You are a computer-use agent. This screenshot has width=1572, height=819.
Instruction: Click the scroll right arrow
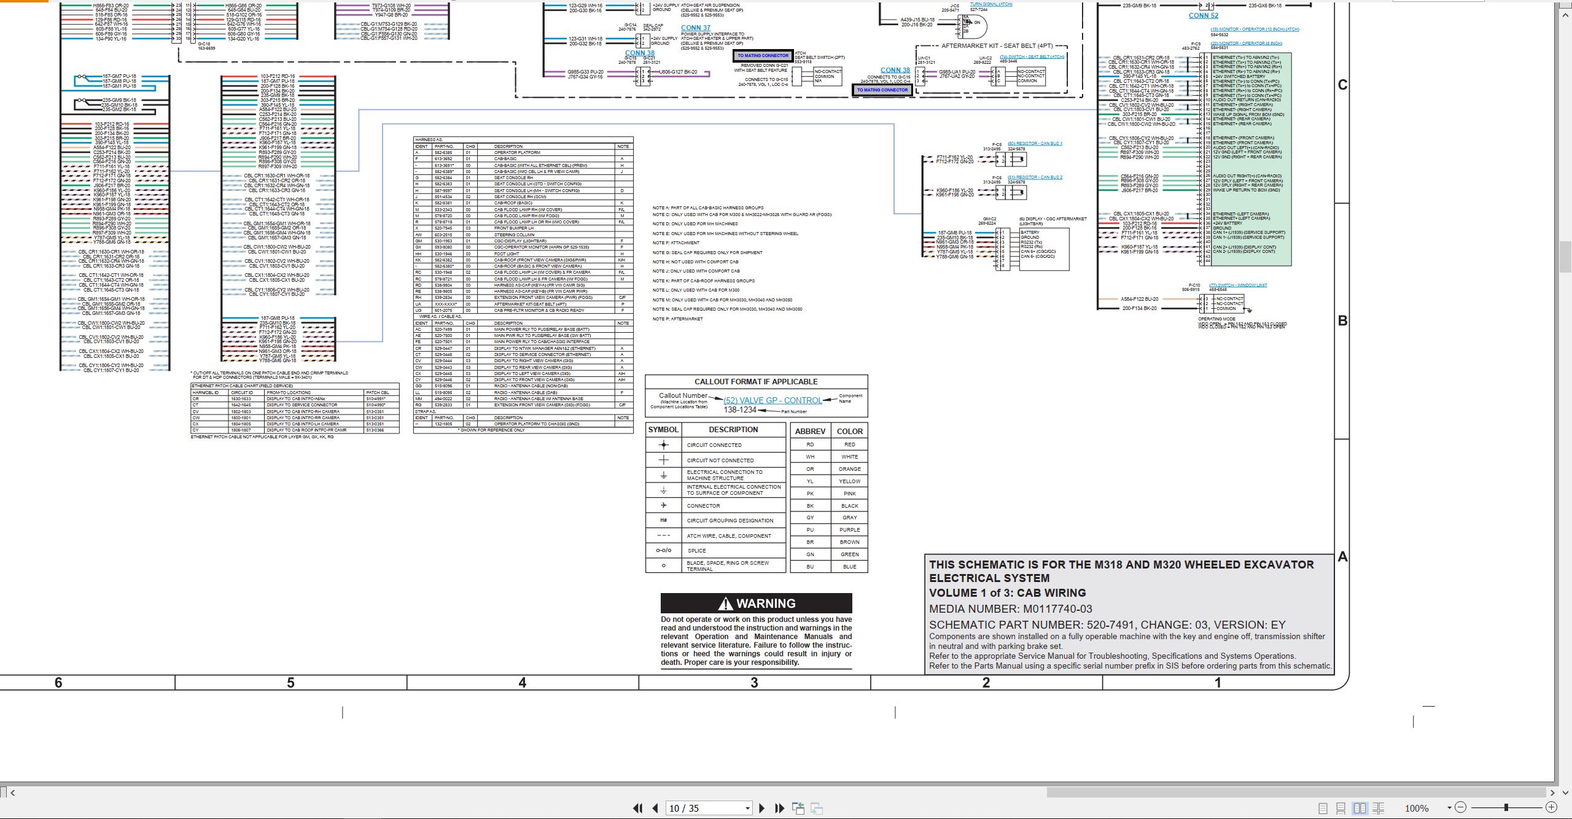pyautogui.click(x=1552, y=793)
